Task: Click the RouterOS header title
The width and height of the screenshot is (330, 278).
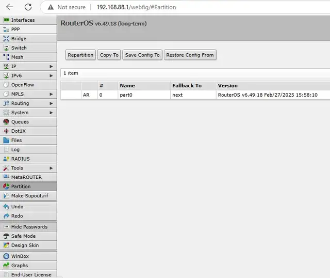Action: click(104, 23)
